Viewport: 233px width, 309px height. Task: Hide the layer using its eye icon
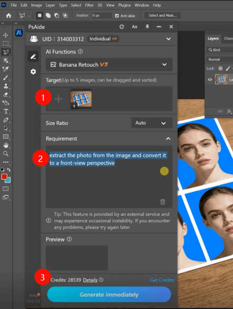click(x=210, y=80)
